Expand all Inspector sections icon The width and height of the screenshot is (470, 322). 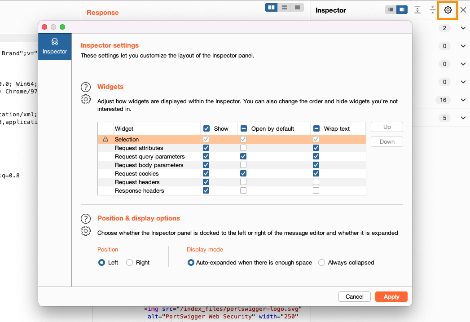point(417,10)
